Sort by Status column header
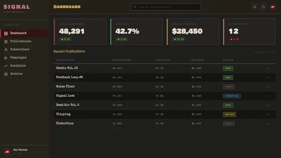The width and height of the screenshot is (281, 158). 228,60
